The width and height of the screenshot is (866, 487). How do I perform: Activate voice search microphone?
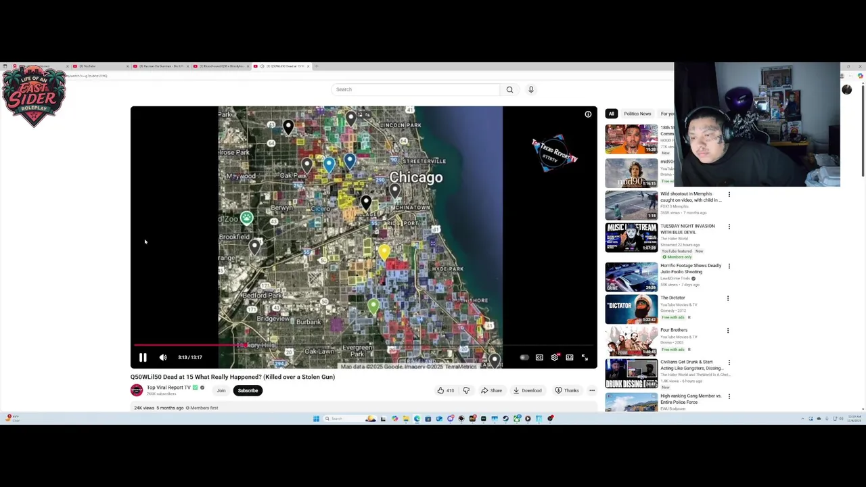click(x=531, y=89)
